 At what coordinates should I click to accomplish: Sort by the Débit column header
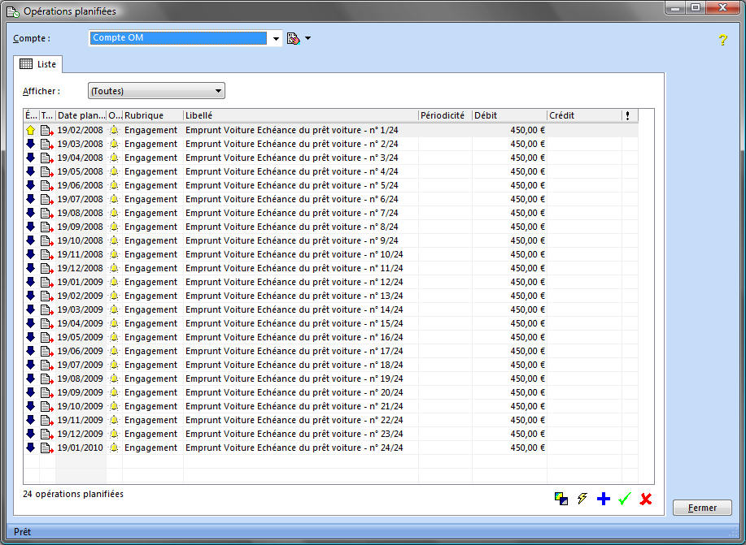508,115
